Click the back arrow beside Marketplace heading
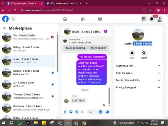168x126 pixels. click(5, 28)
